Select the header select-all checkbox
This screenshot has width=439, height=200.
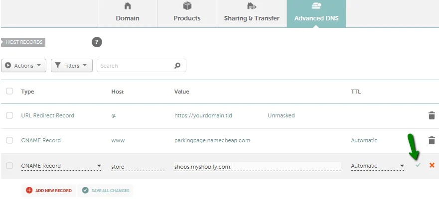[x=9, y=92]
